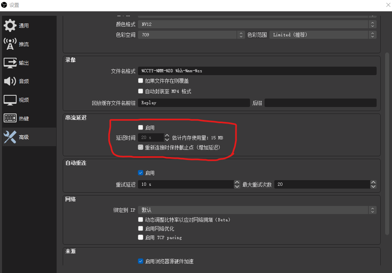Click the 高级 advanced tools icon
Image resolution: width=392 pixels, height=273 pixels.
coord(10,137)
